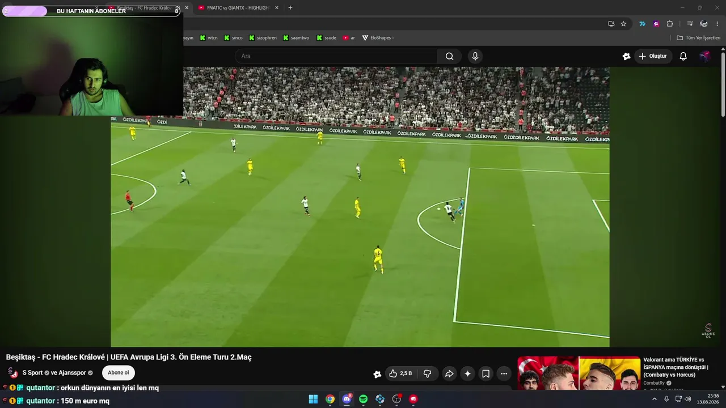Open the Chrome extensions puzzle icon

click(670, 24)
